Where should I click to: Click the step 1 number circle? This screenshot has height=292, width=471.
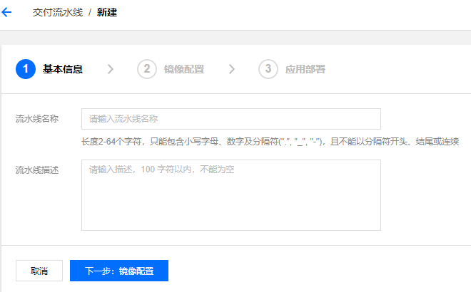25,69
